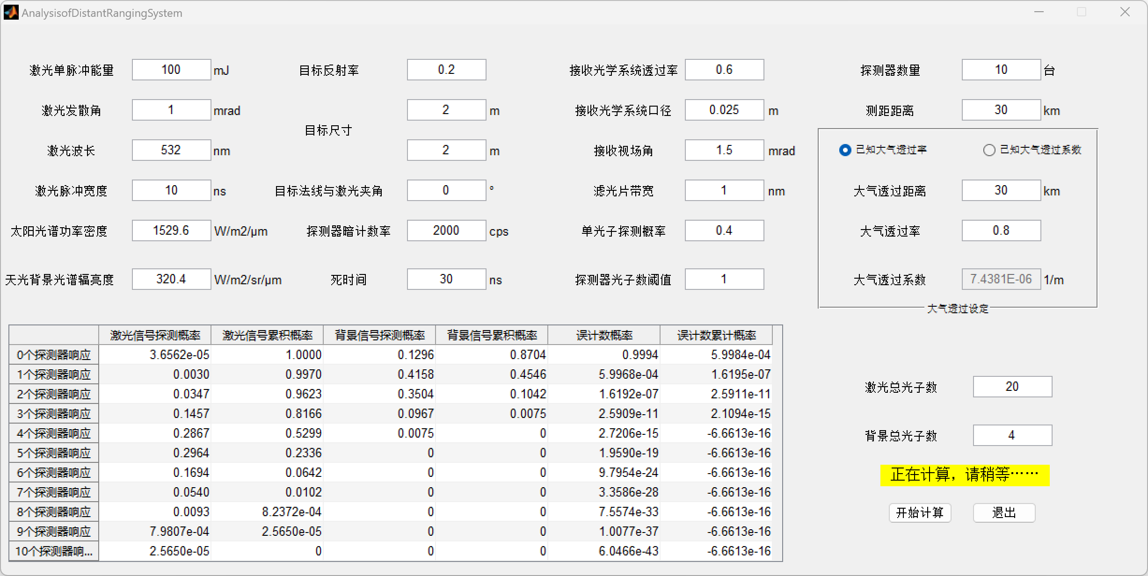Click table cell 8.2372e-04
The width and height of the screenshot is (1148, 576).
click(267, 512)
